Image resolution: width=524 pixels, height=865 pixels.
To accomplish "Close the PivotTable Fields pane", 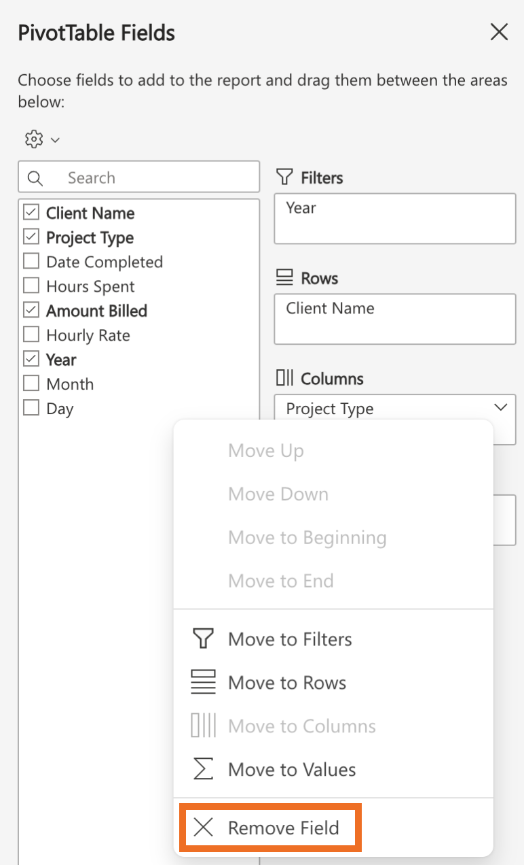I will click(x=499, y=32).
